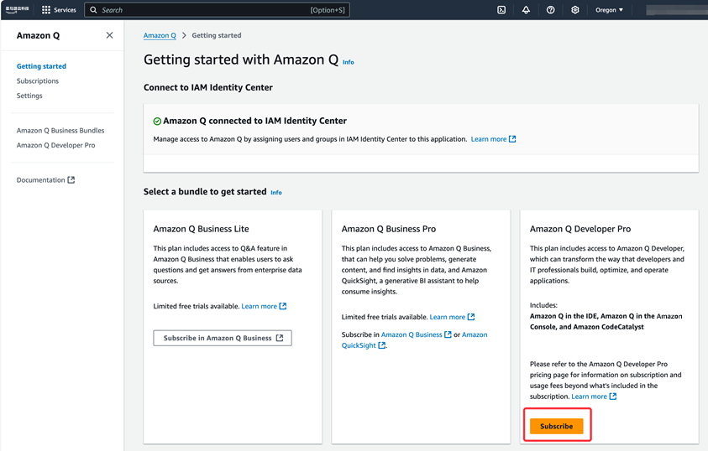Image resolution: width=708 pixels, height=451 pixels.
Task: Click the orange Subscribe button
Action: (556, 426)
